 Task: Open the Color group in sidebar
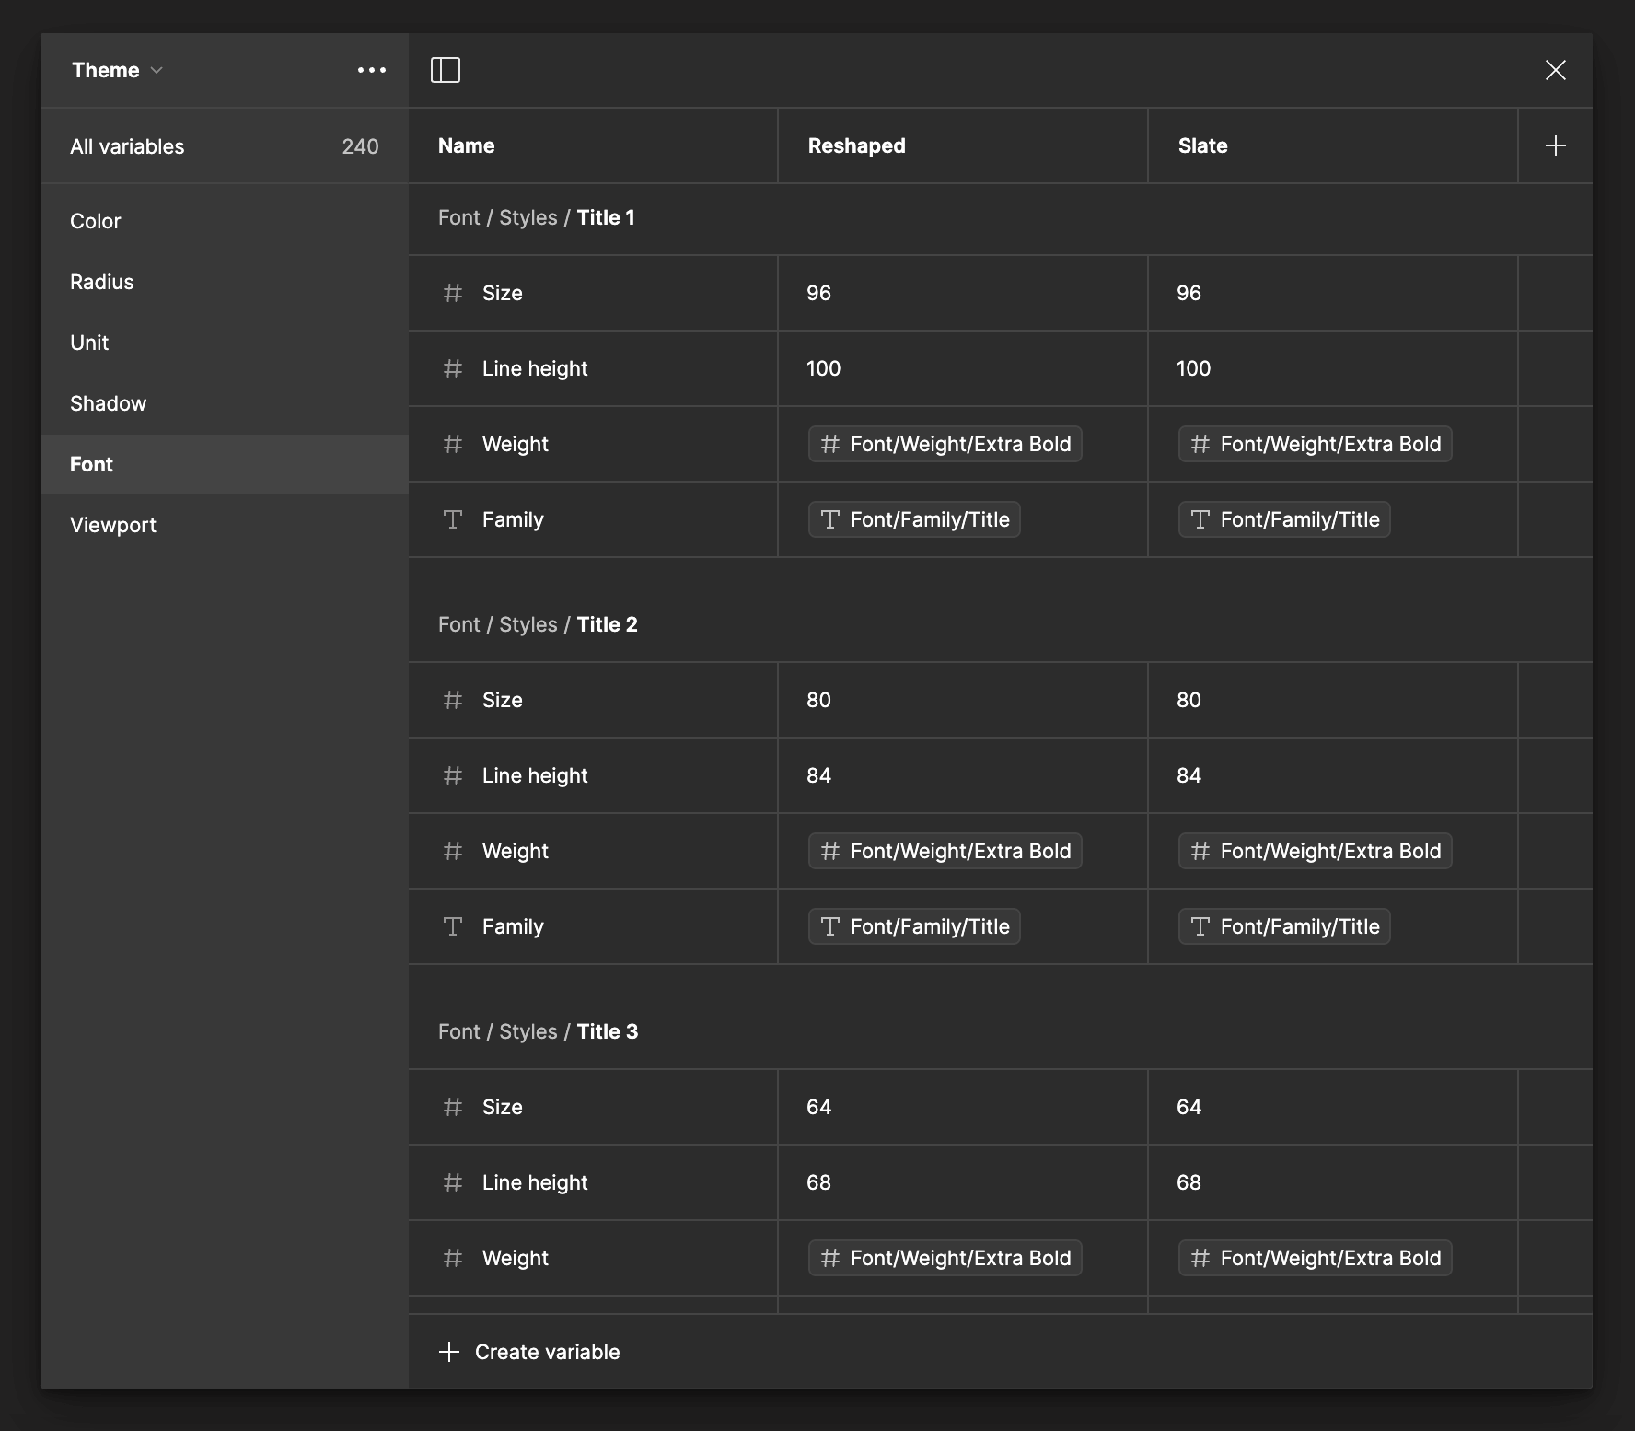click(x=225, y=221)
